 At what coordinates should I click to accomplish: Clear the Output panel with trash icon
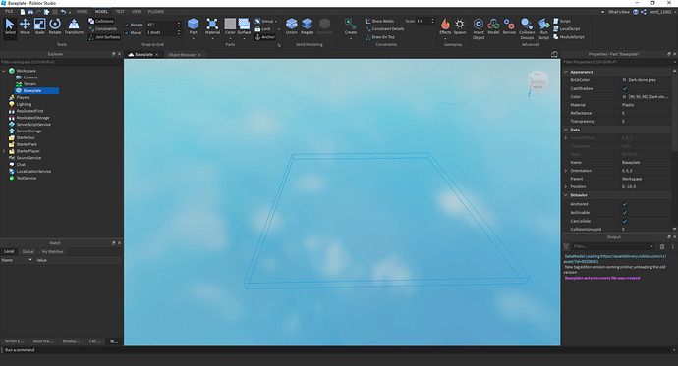[x=662, y=246]
